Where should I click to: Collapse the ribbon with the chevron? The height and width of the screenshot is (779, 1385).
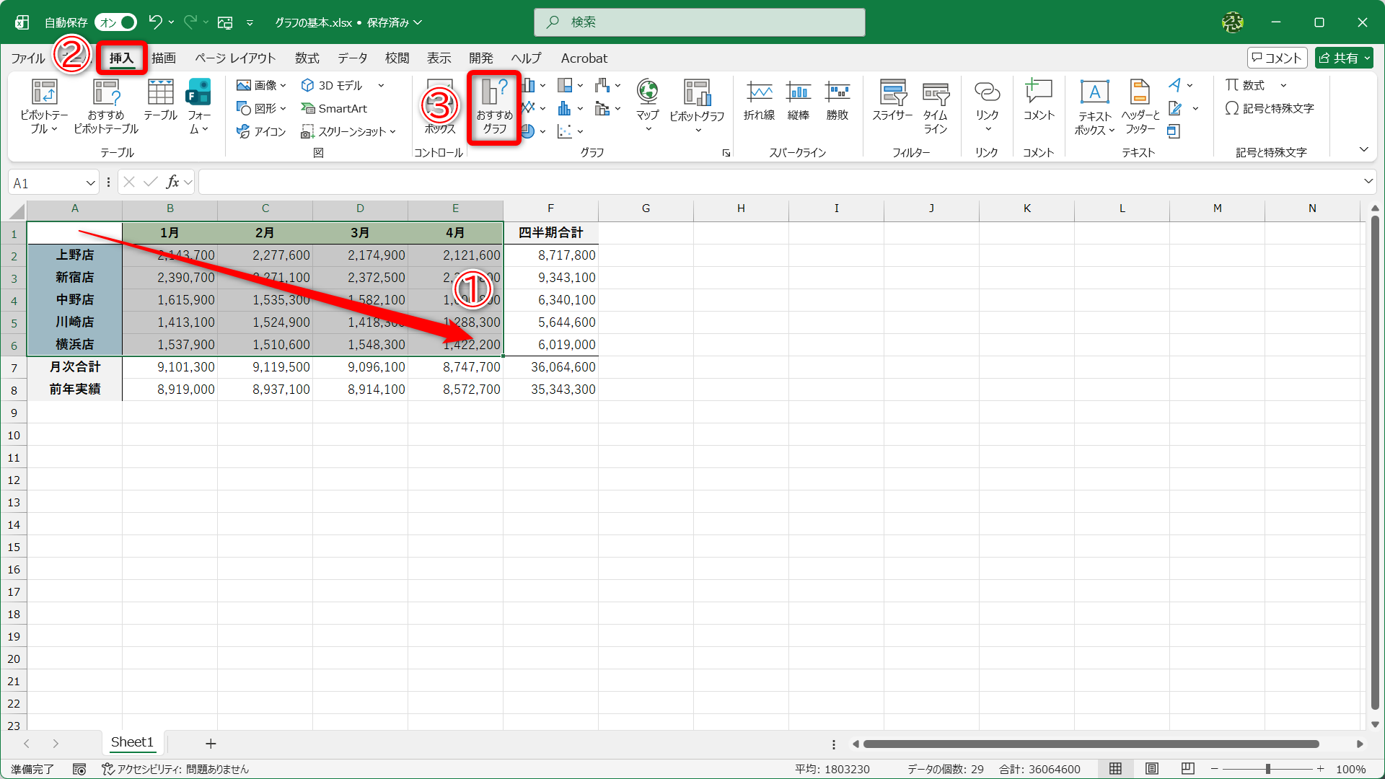pyautogui.click(x=1363, y=149)
